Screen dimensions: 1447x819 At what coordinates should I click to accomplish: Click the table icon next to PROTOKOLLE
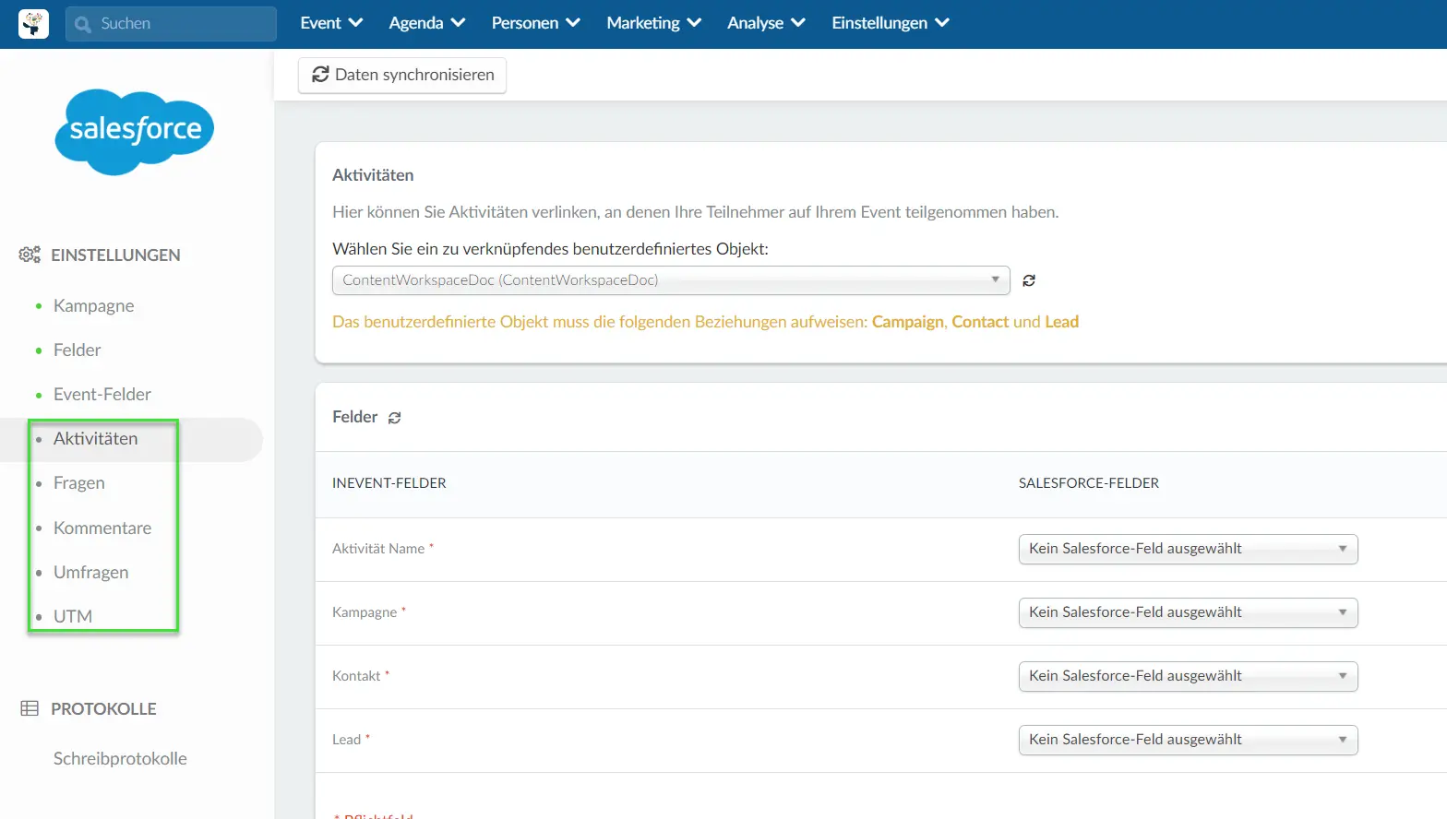pos(30,708)
